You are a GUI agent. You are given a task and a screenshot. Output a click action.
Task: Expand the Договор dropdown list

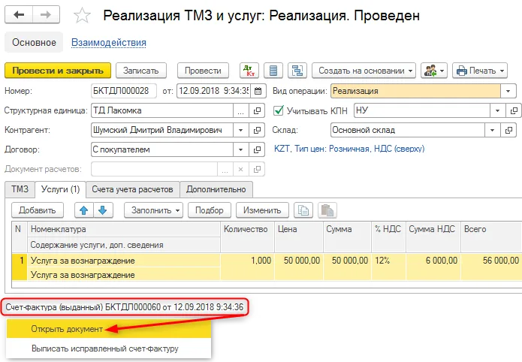coord(240,150)
